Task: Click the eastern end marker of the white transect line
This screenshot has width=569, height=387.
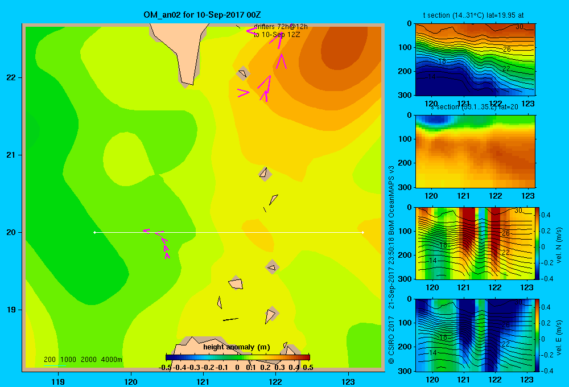Action: (362, 232)
